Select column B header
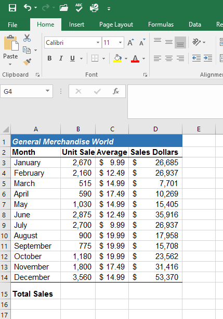The image size is (223, 319). click(x=78, y=129)
